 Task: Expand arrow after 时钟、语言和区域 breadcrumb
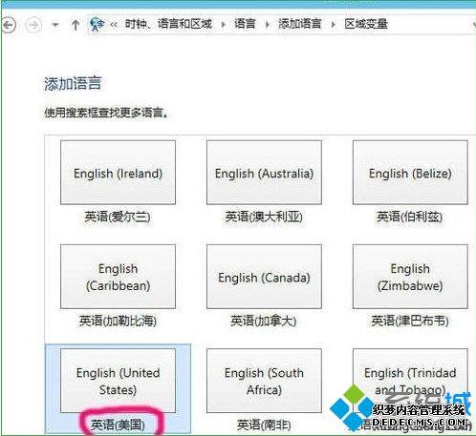coord(224,25)
